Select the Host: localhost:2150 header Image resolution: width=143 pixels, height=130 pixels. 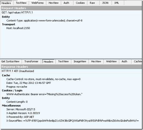[x=18, y=28]
